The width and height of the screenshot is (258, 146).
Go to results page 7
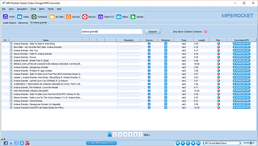(141, 135)
